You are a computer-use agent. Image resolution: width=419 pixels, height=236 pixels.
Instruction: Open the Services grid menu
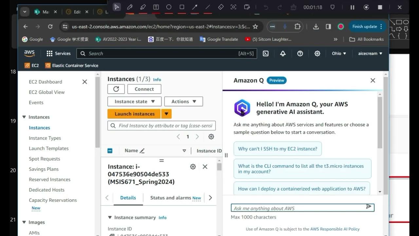(59, 53)
